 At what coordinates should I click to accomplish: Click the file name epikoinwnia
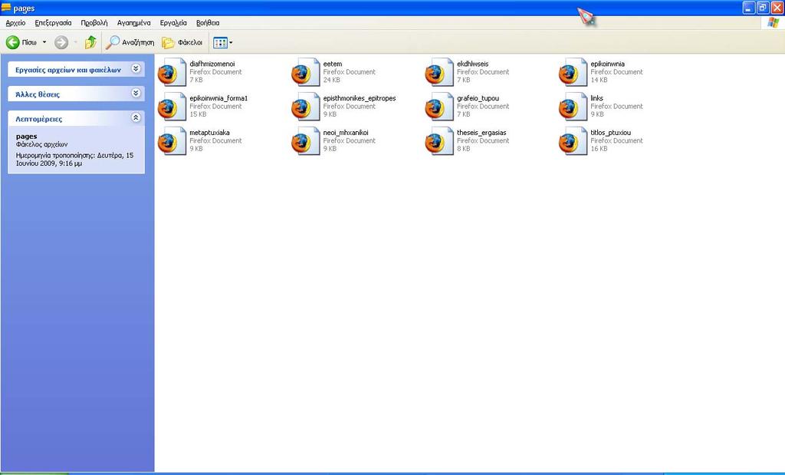607,64
